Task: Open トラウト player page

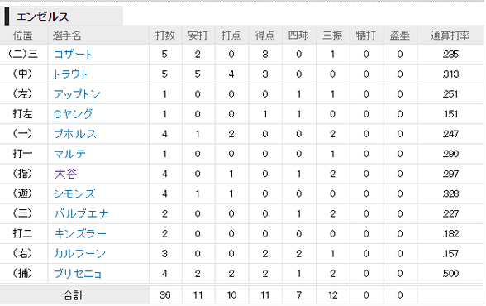Action: click(x=70, y=74)
